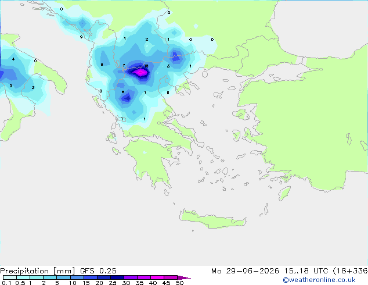This screenshot has height=285, width=368.
Task: Click the legend label '0.1'
Action: point(6,283)
